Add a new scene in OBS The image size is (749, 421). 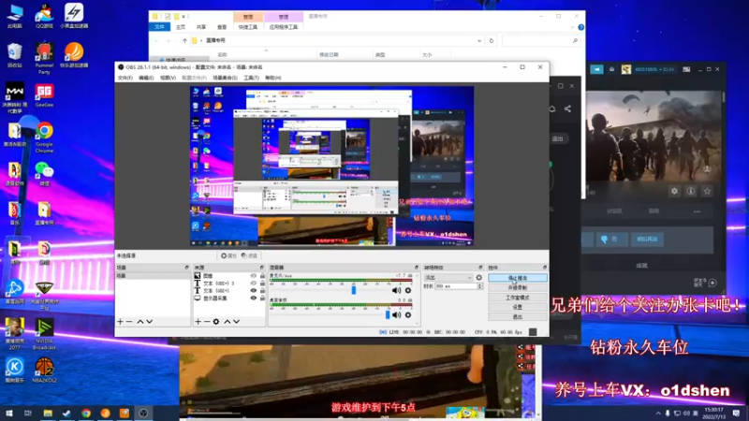[121, 322]
